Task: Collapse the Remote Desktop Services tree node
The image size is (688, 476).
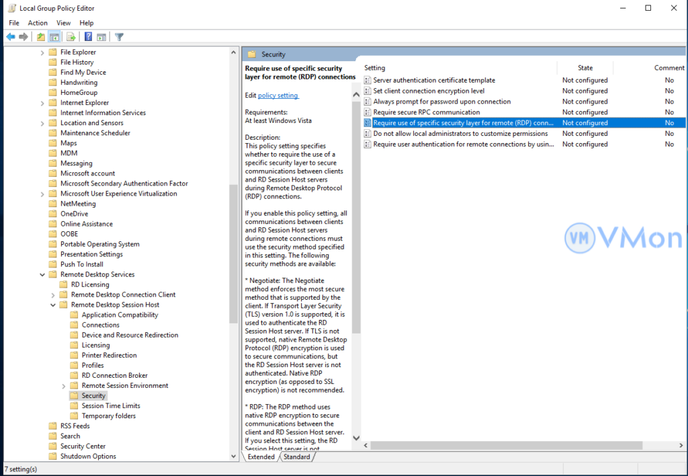Action: [43, 274]
